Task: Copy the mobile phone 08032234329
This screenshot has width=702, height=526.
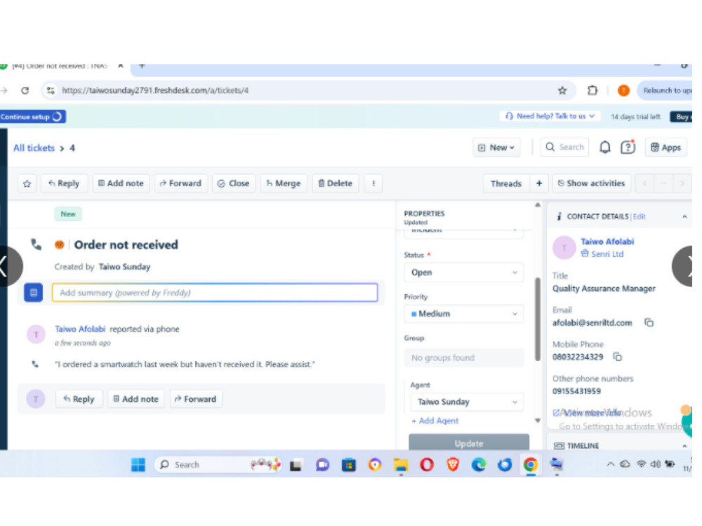Action: tap(617, 357)
